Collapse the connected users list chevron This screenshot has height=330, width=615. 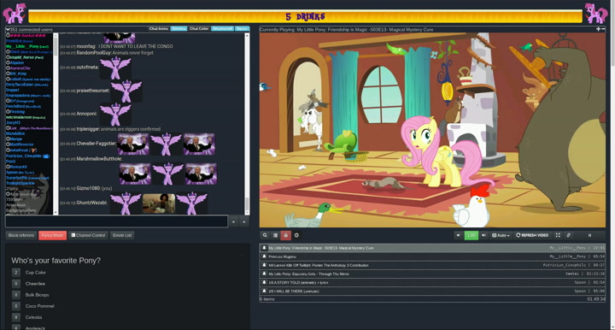(x=8, y=29)
